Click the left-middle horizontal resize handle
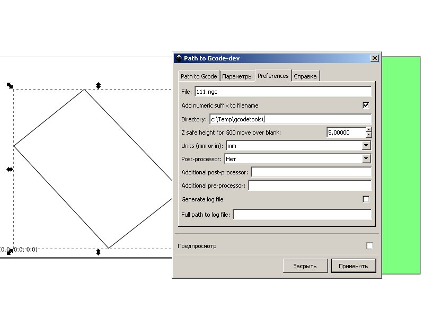 pyautogui.click(x=10, y=170)
